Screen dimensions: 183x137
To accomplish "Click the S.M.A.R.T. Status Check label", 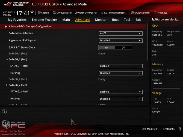I will [22, 47].
